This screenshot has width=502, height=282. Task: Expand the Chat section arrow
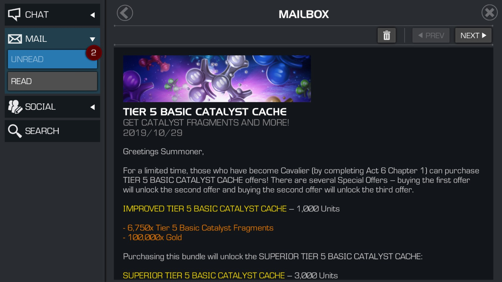click(x=92, y=15)
